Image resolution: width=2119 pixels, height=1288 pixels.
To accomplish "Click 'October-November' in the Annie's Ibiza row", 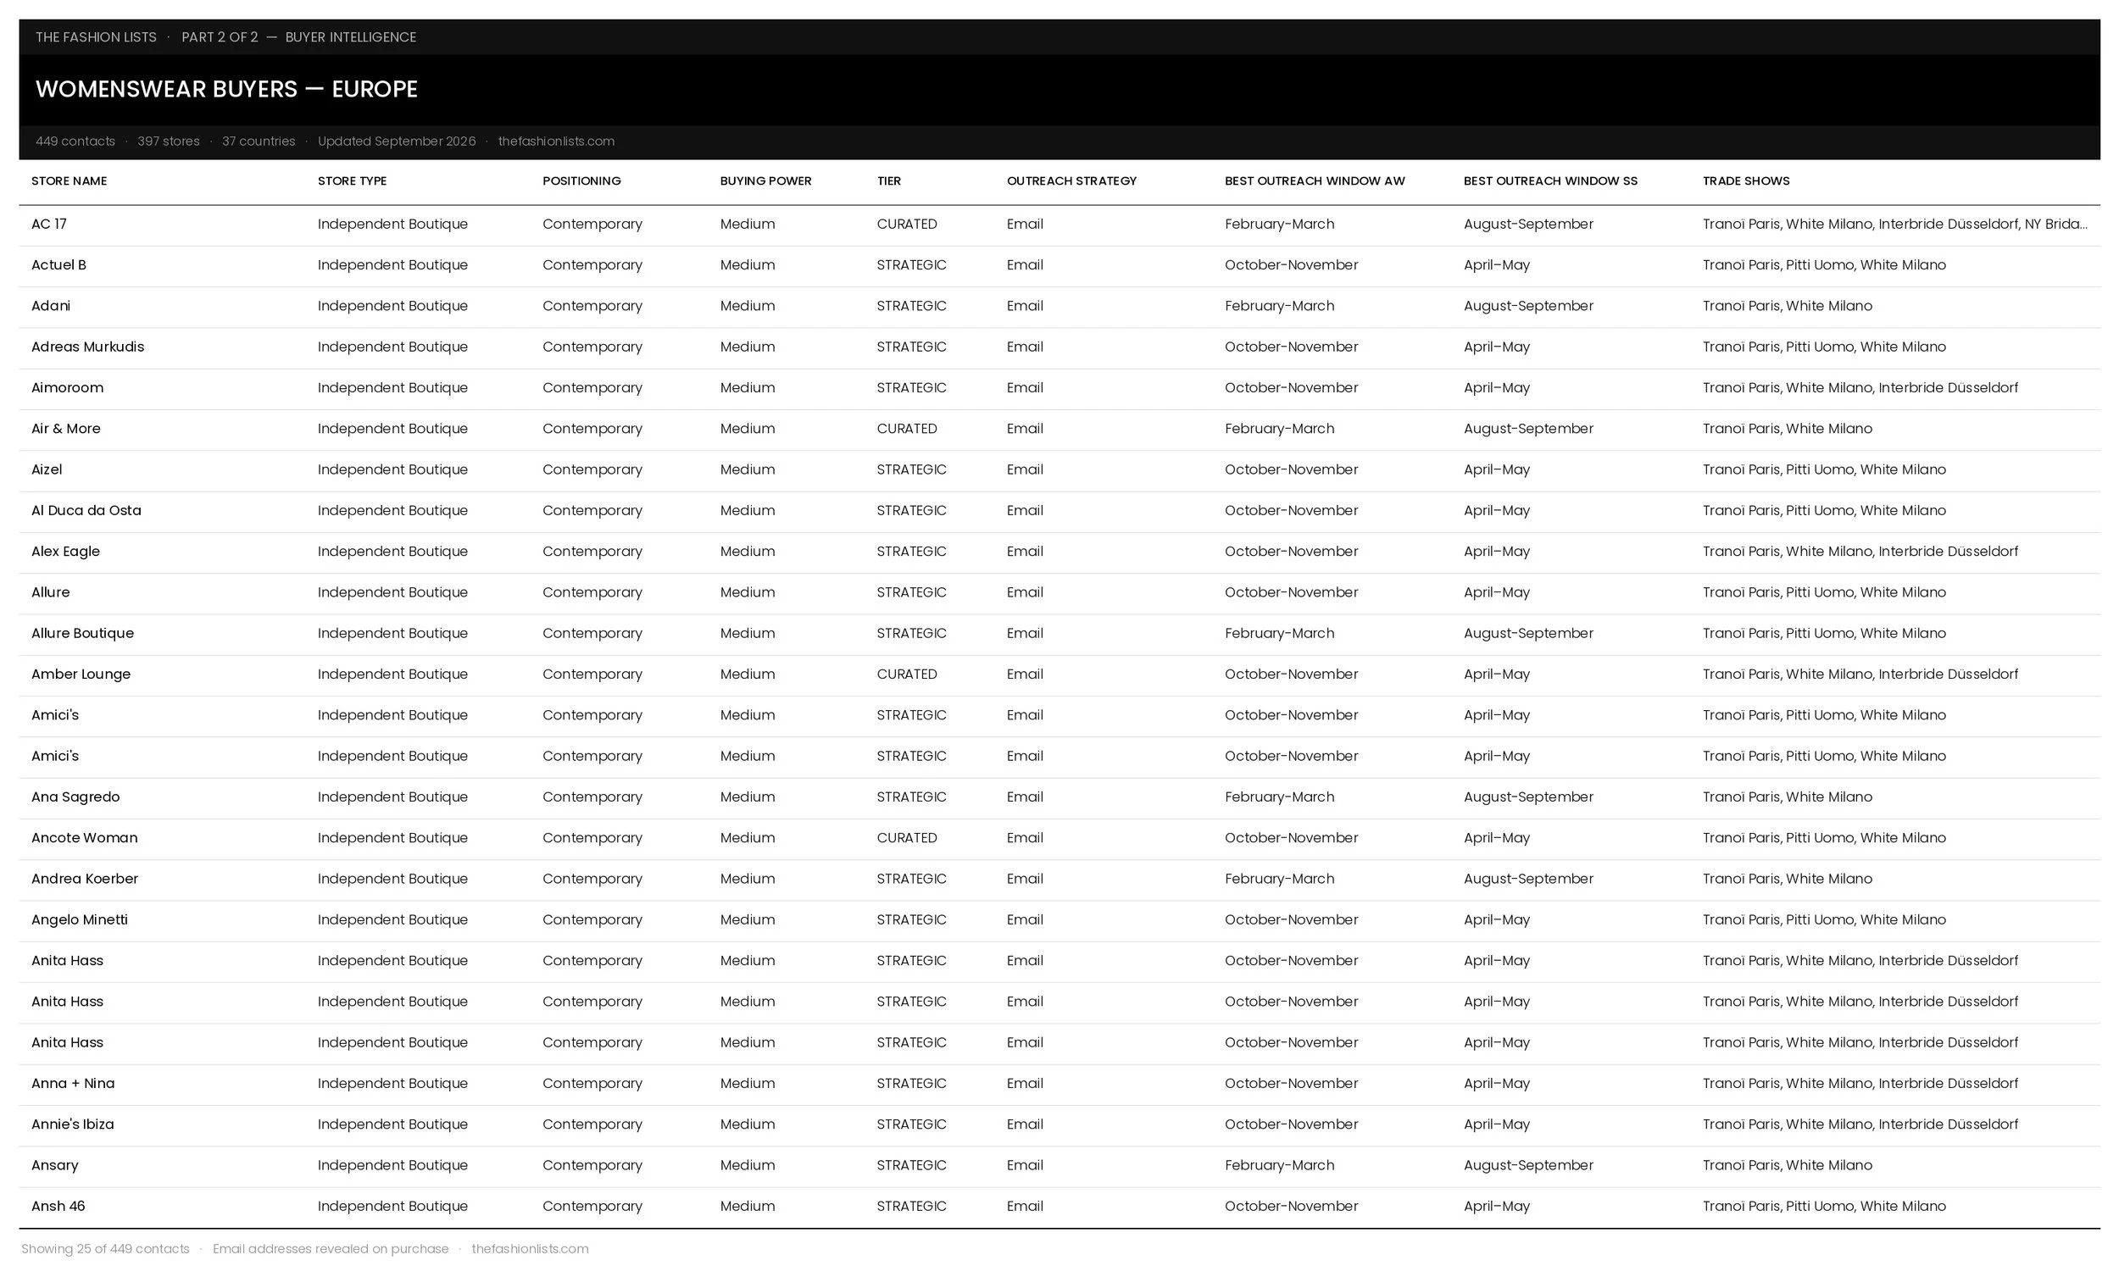I will [x=1291, y=1124].
